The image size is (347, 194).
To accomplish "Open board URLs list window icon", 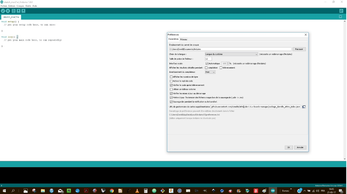I will [304, 107].
